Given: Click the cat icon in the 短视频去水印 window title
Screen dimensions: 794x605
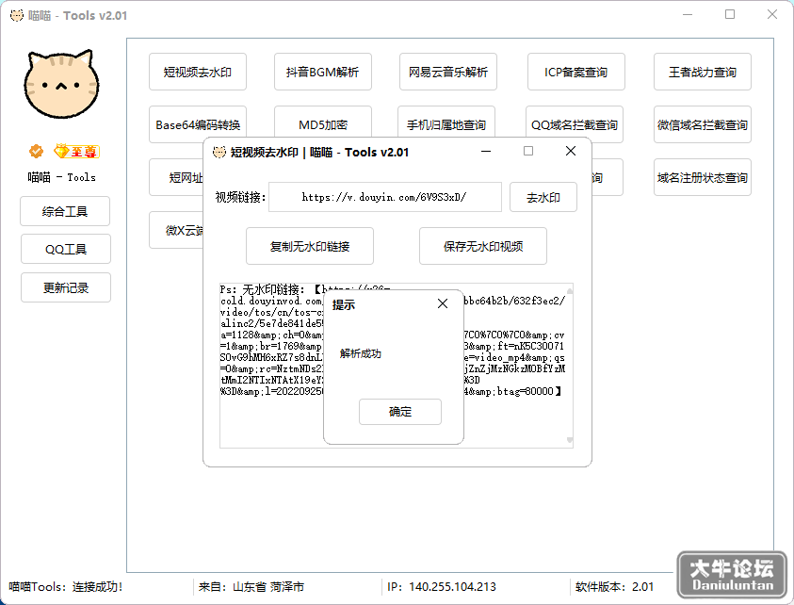Looking at the screenshot, I should pyautogui.click(x=219, y=152).
